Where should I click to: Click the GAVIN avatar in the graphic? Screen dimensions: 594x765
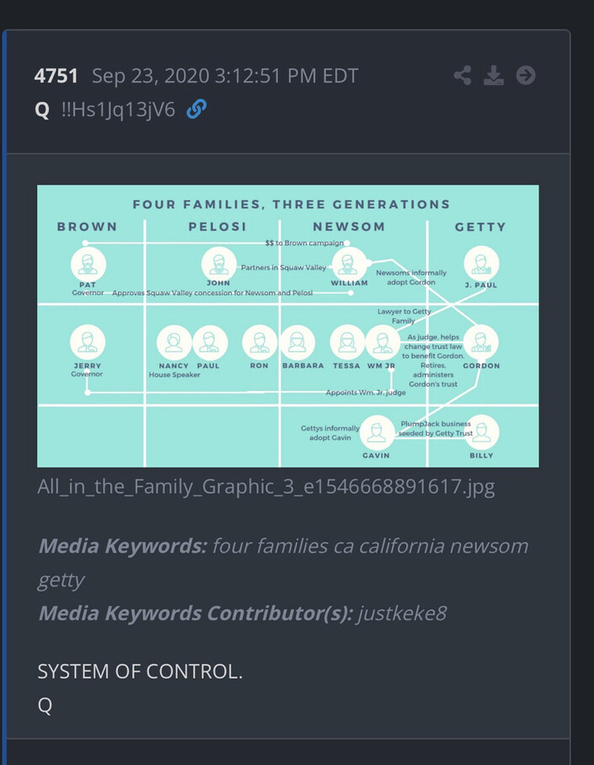tap(377, 433)
